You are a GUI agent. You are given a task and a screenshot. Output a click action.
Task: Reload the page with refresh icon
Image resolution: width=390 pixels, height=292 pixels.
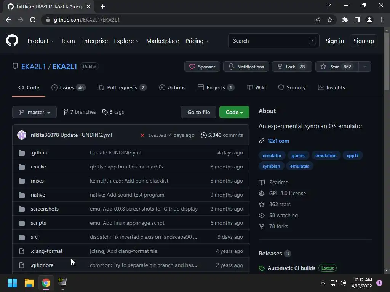pos(33,20)
